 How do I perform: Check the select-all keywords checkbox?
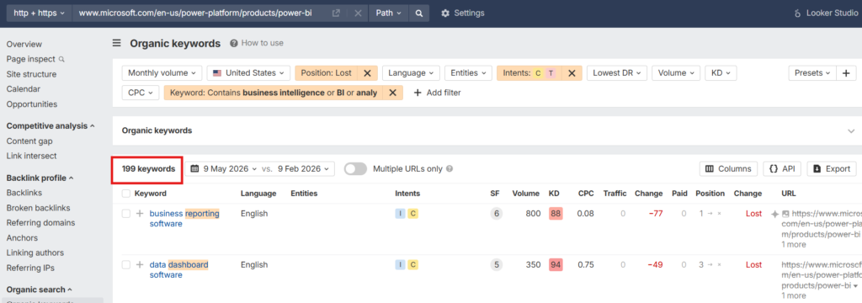pyautogui.click(x=126, y=194)
